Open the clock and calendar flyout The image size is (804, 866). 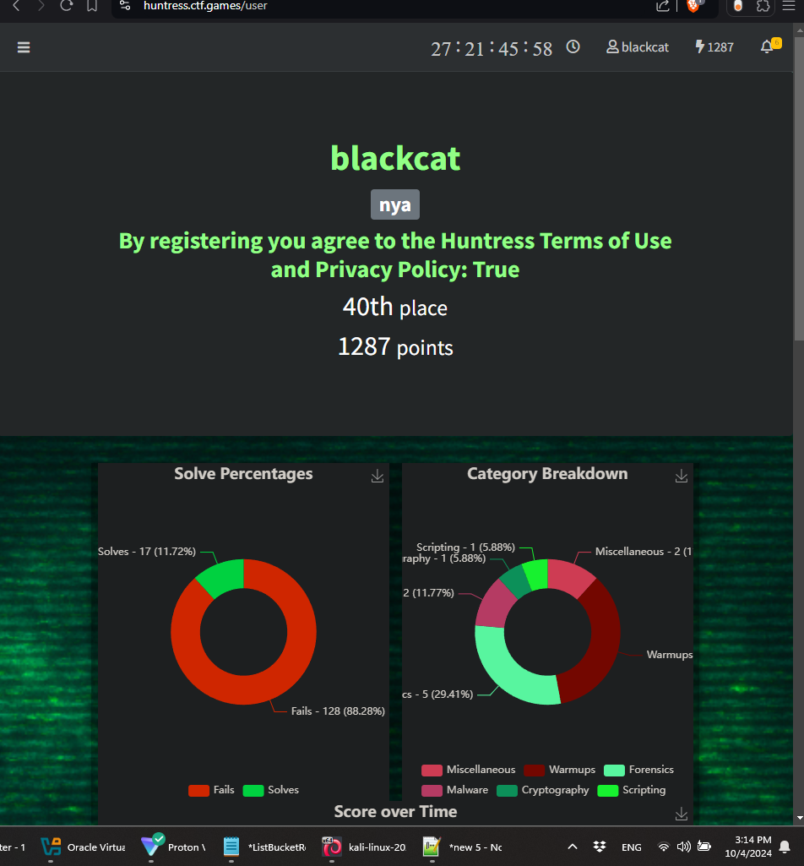click(748, 847)
